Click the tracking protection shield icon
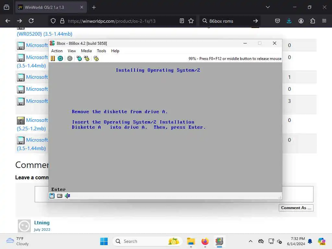 (53, 21)
